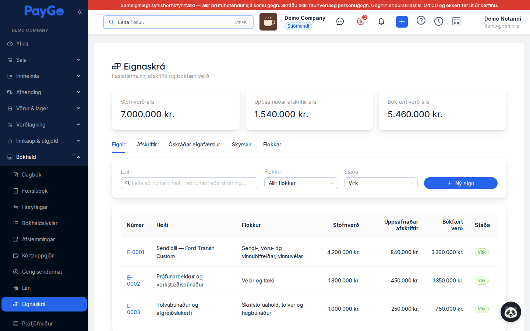Switch to the Skýrslur tab
Viewport: 530px width, 331px height.
(x=241, y=145)
